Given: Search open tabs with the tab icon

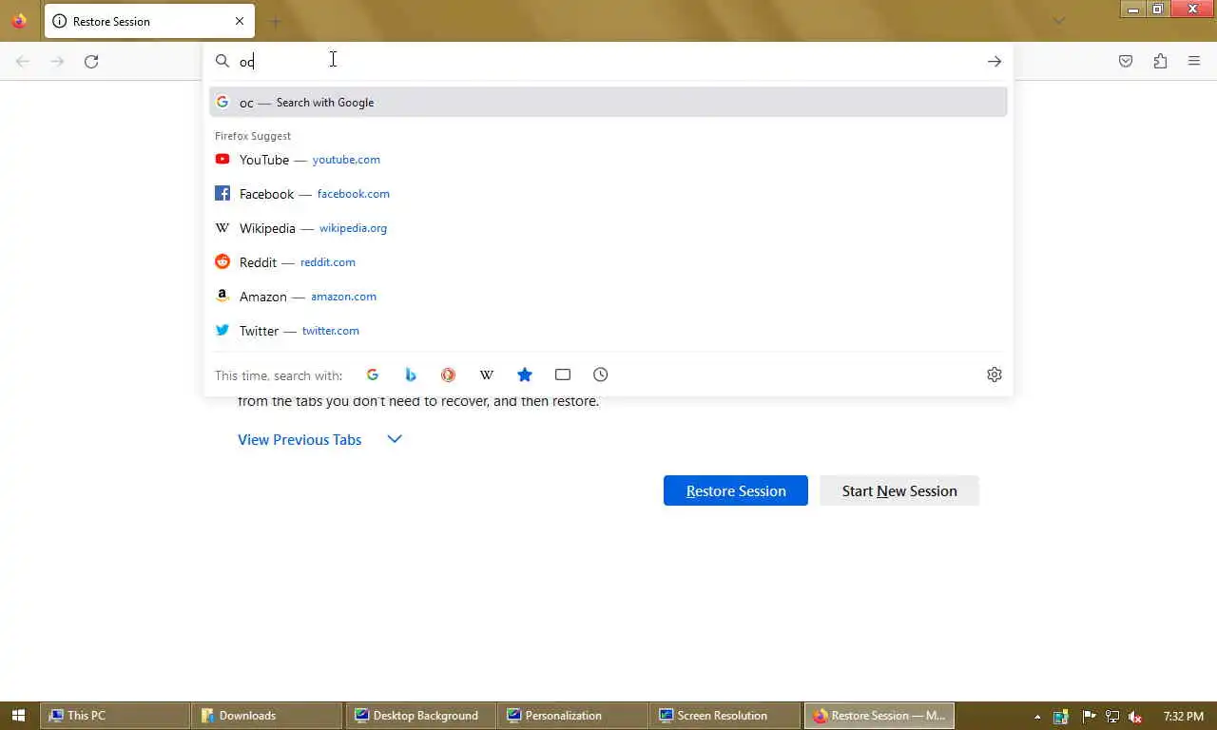Looking at the screenshot, I should tap(563, 375).
